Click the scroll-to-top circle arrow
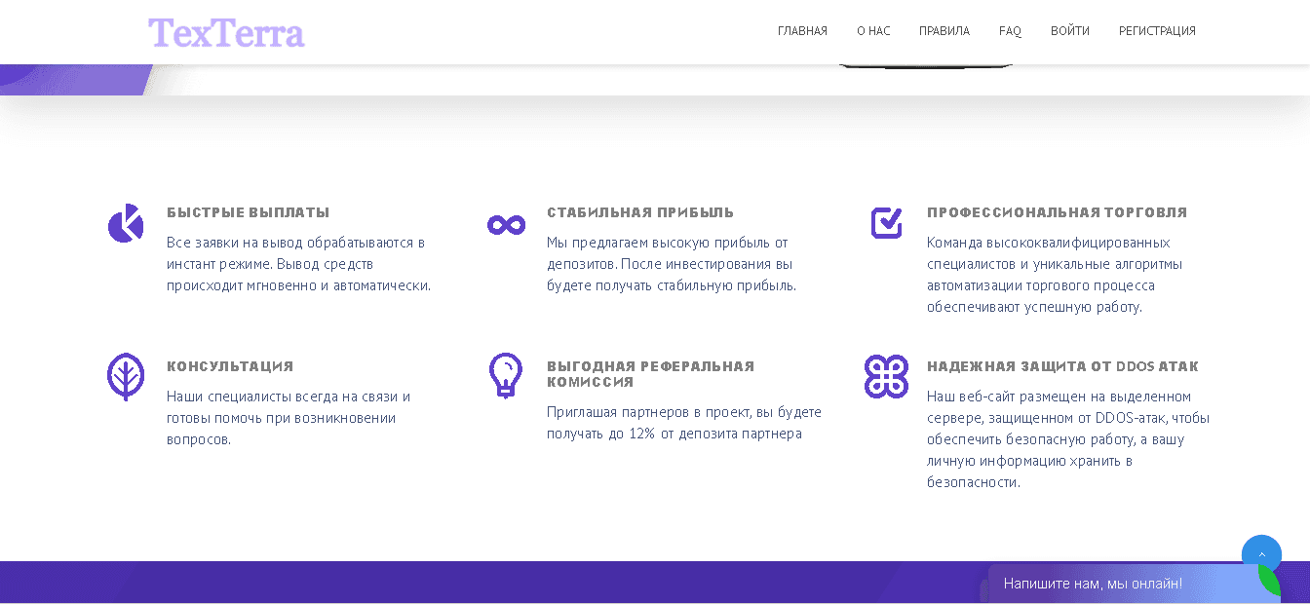Viewport: 1310px width, 605px height. tap(1261, 554)
